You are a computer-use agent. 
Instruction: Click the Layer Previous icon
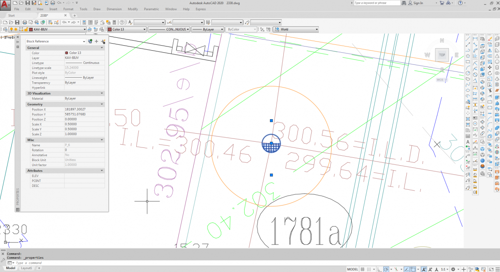95,29
